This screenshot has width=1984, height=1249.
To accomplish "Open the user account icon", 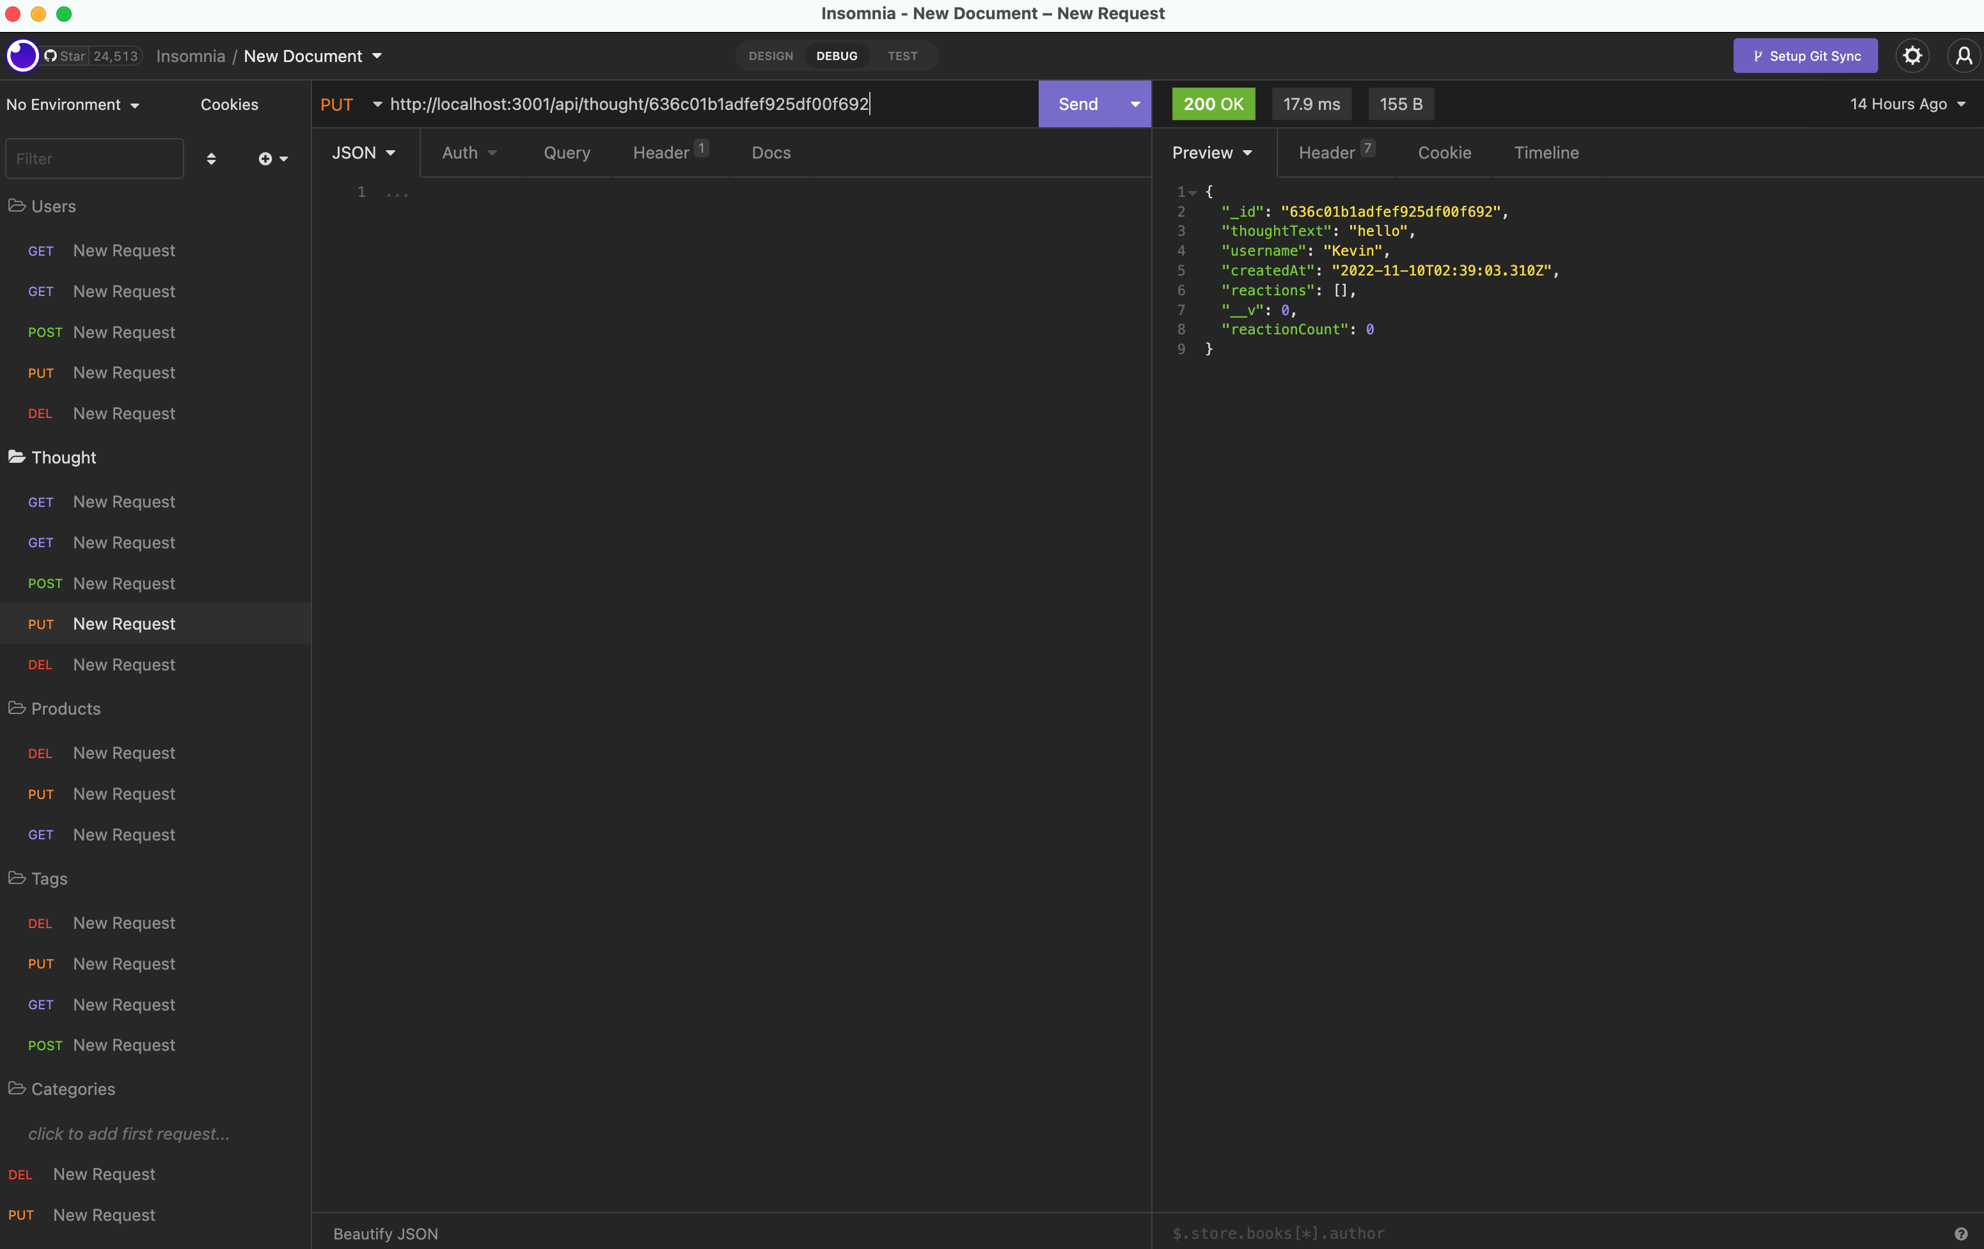I will coord(1964,55).
